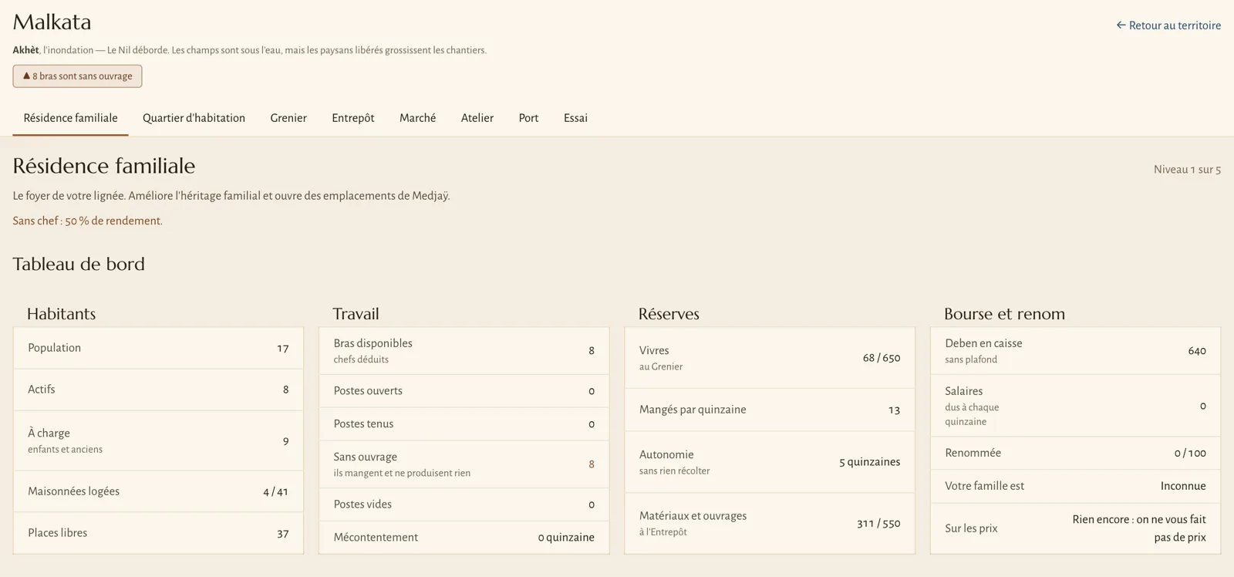Image resolution: width=1234 pixels, height=577 pixels.
Task: Switch to the Port tab
Action: pyautogui.click(x=528, y=118)
